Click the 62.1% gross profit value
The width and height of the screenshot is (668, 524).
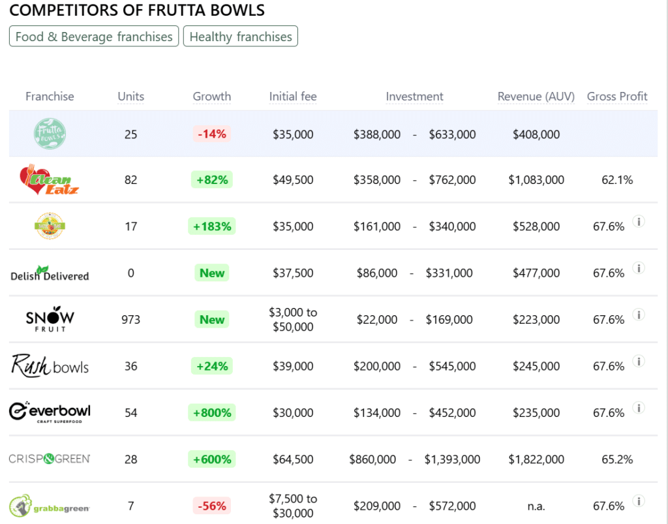[617, 180]
